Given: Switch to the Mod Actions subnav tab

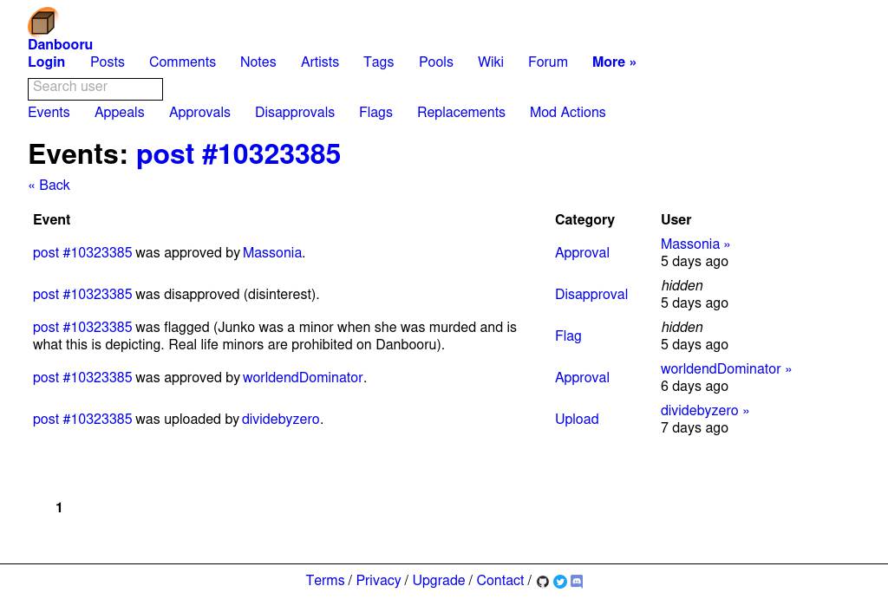Looking at the screenshot, I should [567, 114].
